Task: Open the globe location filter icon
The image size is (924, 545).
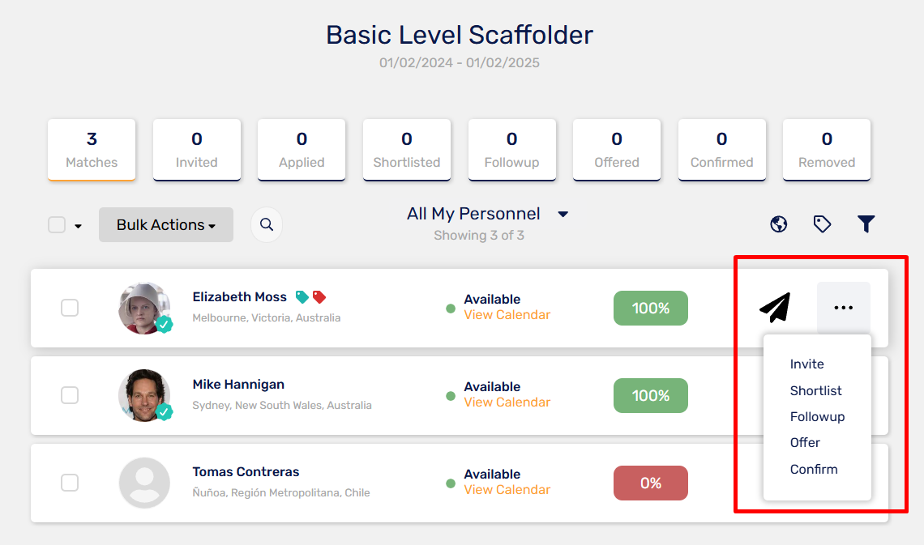Action: [x=778, y=224]
